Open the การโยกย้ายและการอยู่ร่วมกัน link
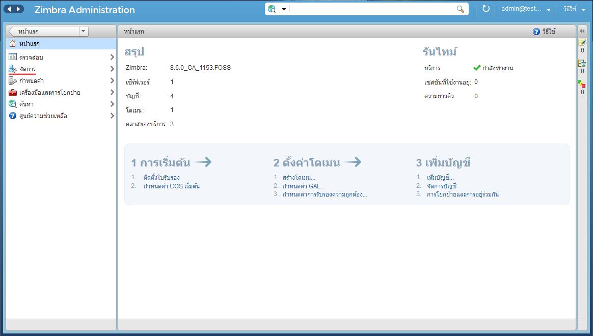The image size is (593, 336). pos(463,194)
